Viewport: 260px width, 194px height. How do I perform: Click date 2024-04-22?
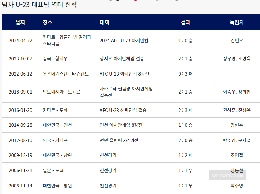[x=20, y=41]
